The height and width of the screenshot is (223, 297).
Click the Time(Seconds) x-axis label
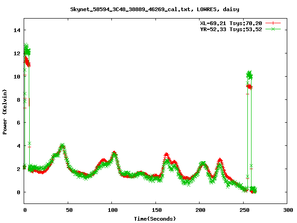point(155,219)
